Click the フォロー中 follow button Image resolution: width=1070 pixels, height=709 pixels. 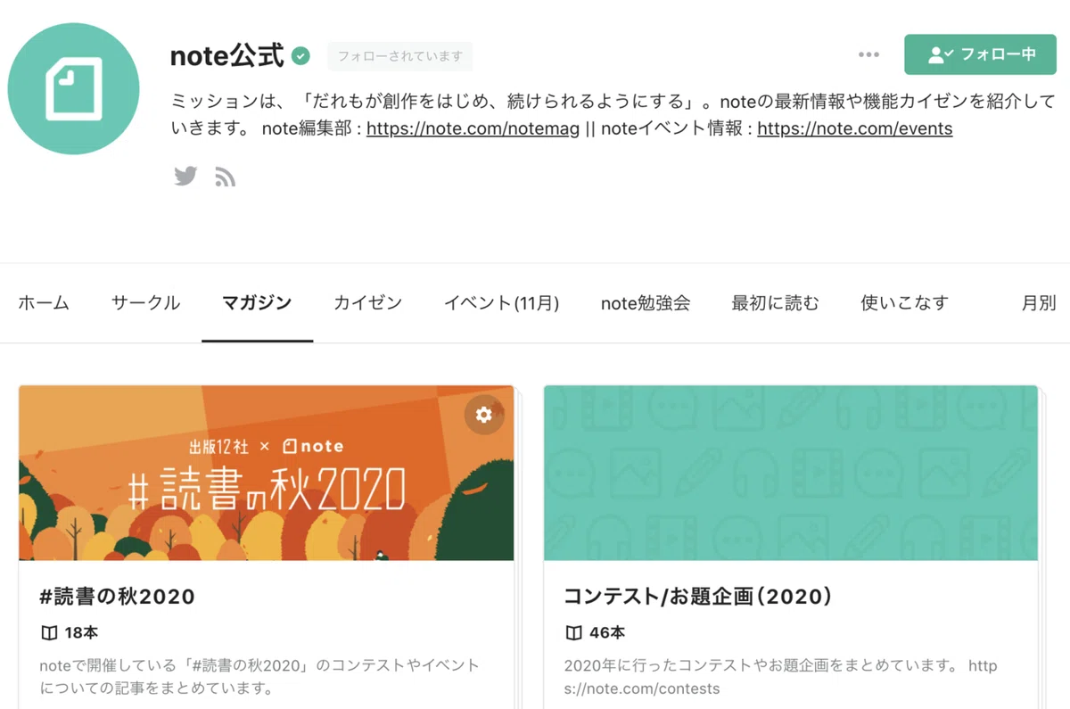(980, 54)
